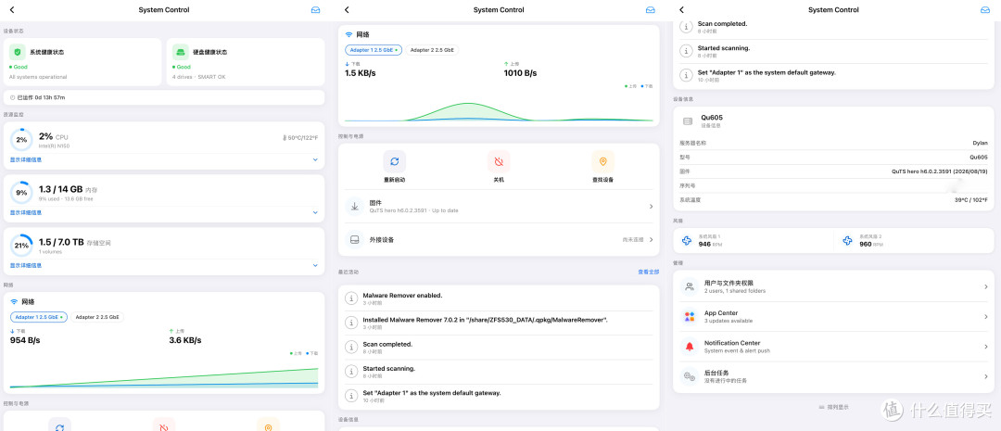The width and height of the screenshot is (1001, 431).
Task: Expand the 存储空间 storage details chevron
Action: pyautogui.click(x=315, y=266)
